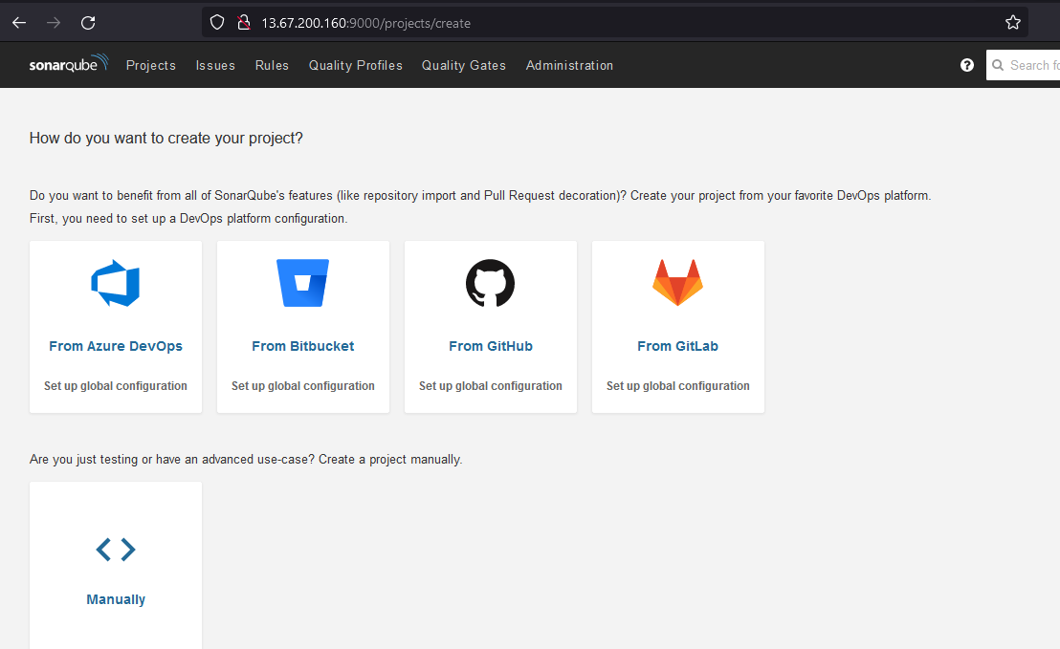Select the From GitHub link
Screen dimensions: 1060x649
tap(490, 346)
